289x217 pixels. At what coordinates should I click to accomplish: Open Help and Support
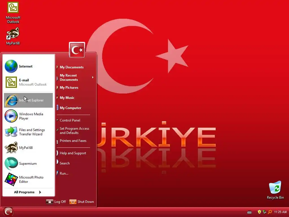[73, 153]
